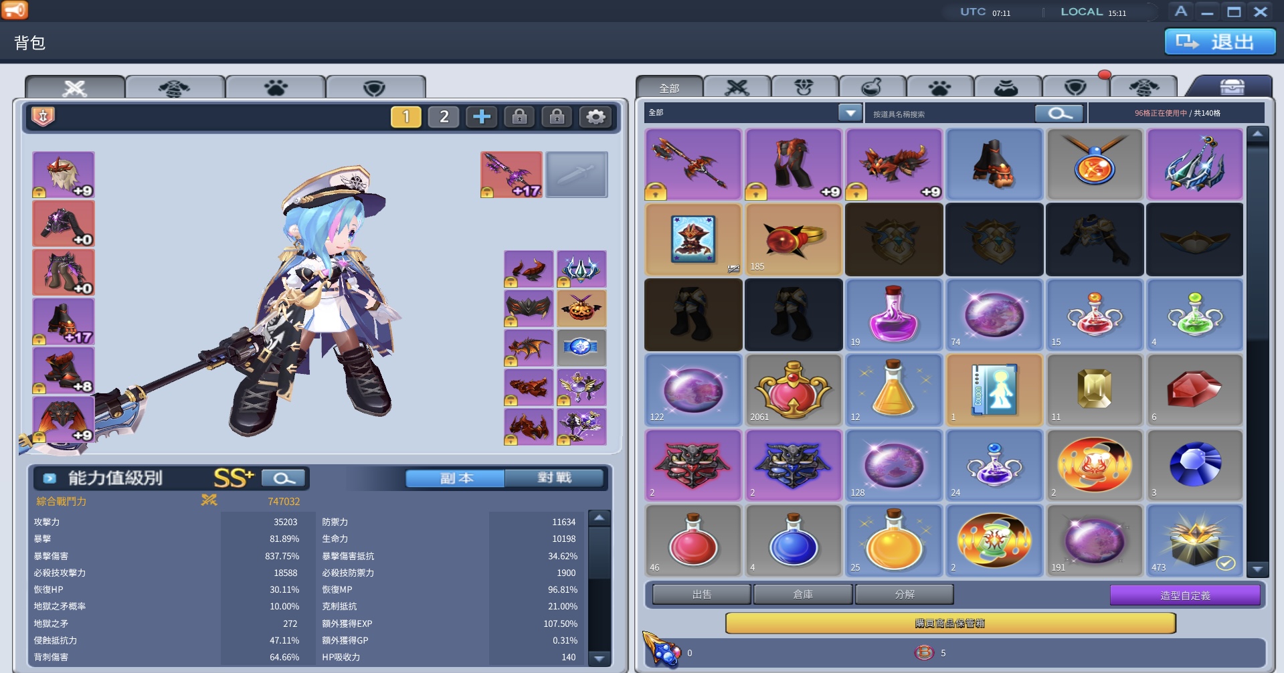The image size is (1284, 673).
Task: Select the purple potion stack of 19
Action: click(x=894, y=315)
